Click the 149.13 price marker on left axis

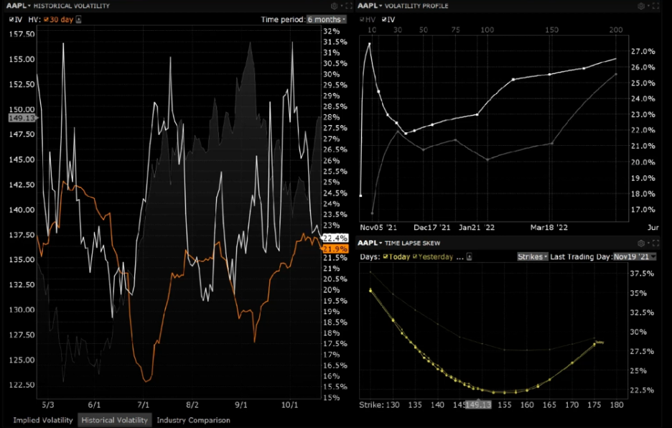click(22, 118)
